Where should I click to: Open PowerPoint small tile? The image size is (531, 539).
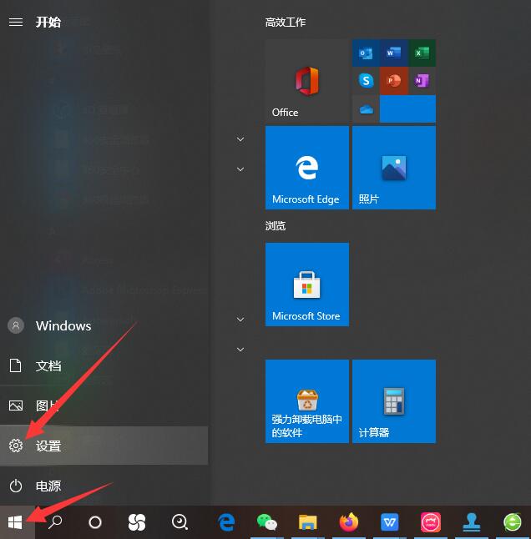tap(394, 81)
